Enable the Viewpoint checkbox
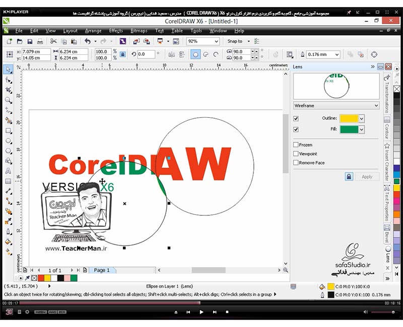 [x=296, y=154]
